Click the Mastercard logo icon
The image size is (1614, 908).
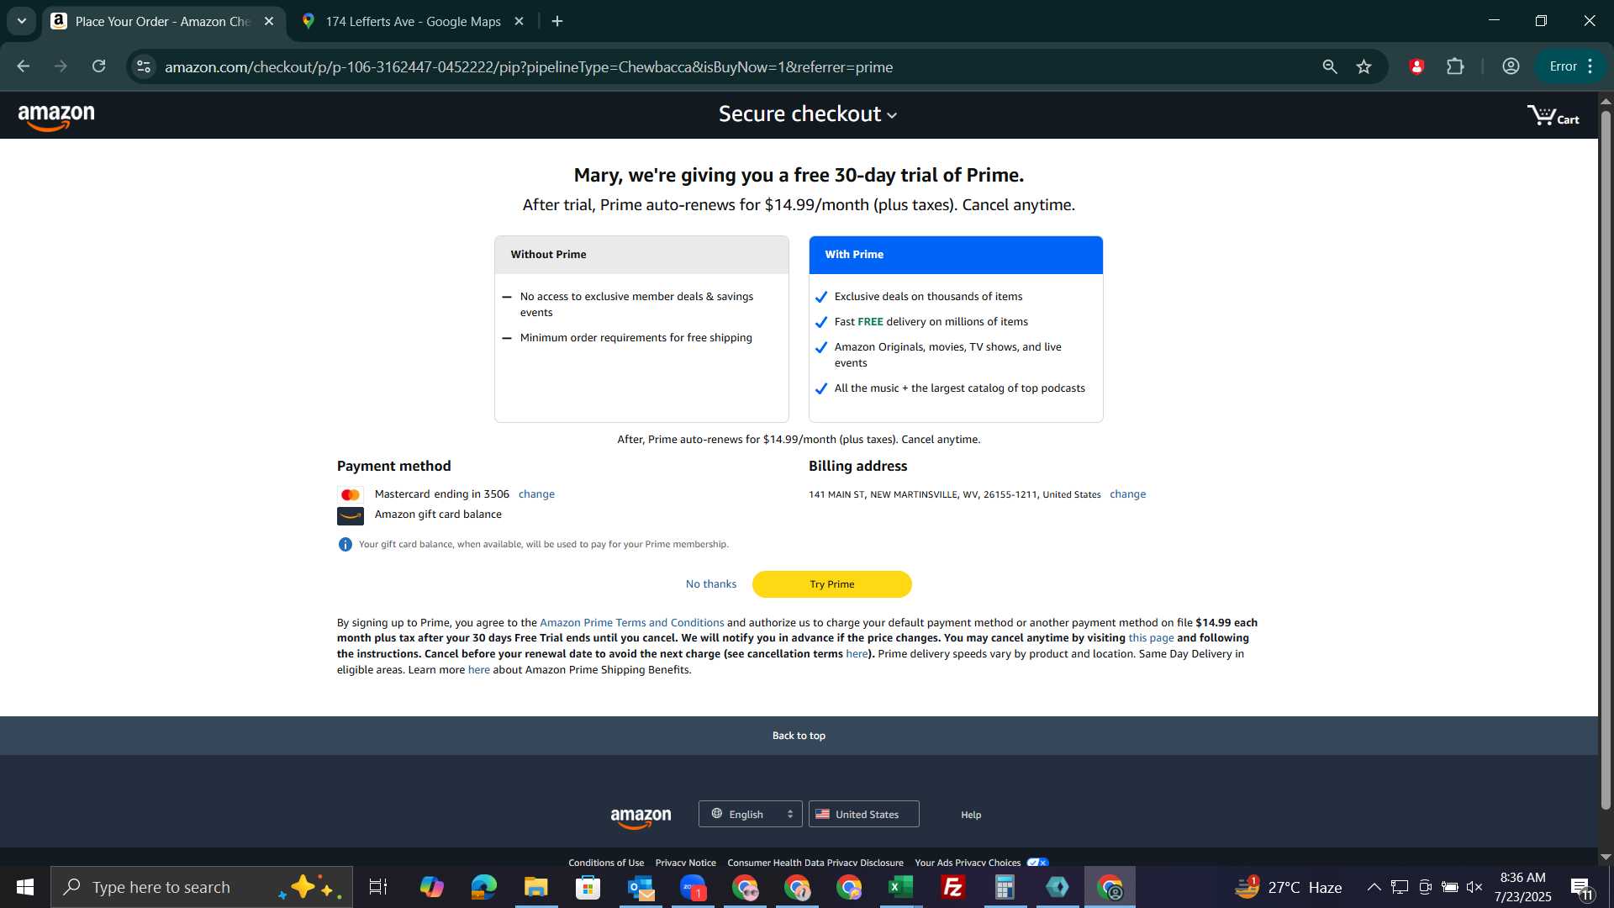[x=350, y=494]
